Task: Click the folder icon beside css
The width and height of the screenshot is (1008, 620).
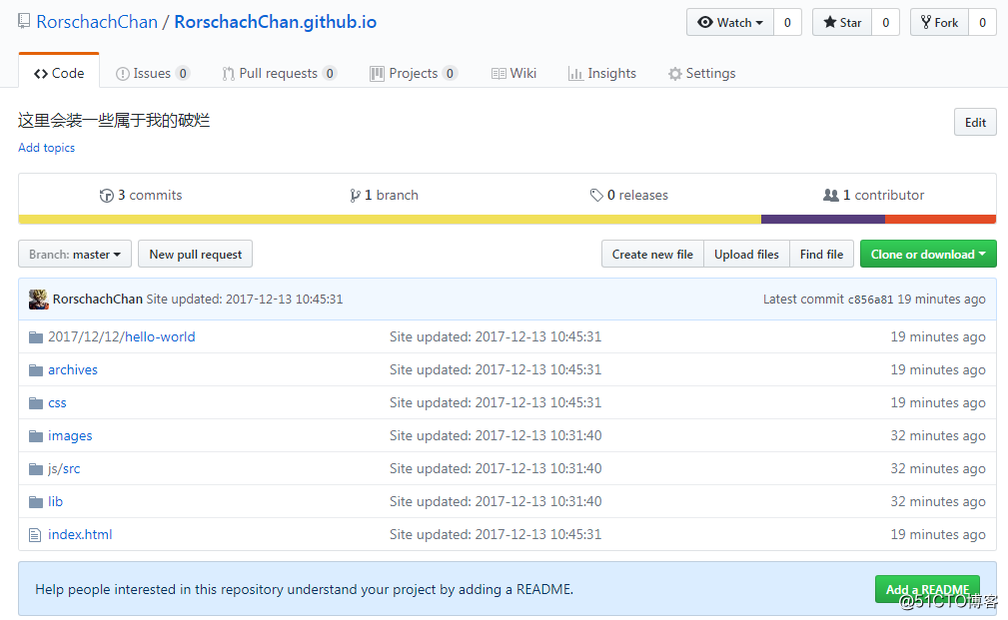Action: tap(36, 402)
